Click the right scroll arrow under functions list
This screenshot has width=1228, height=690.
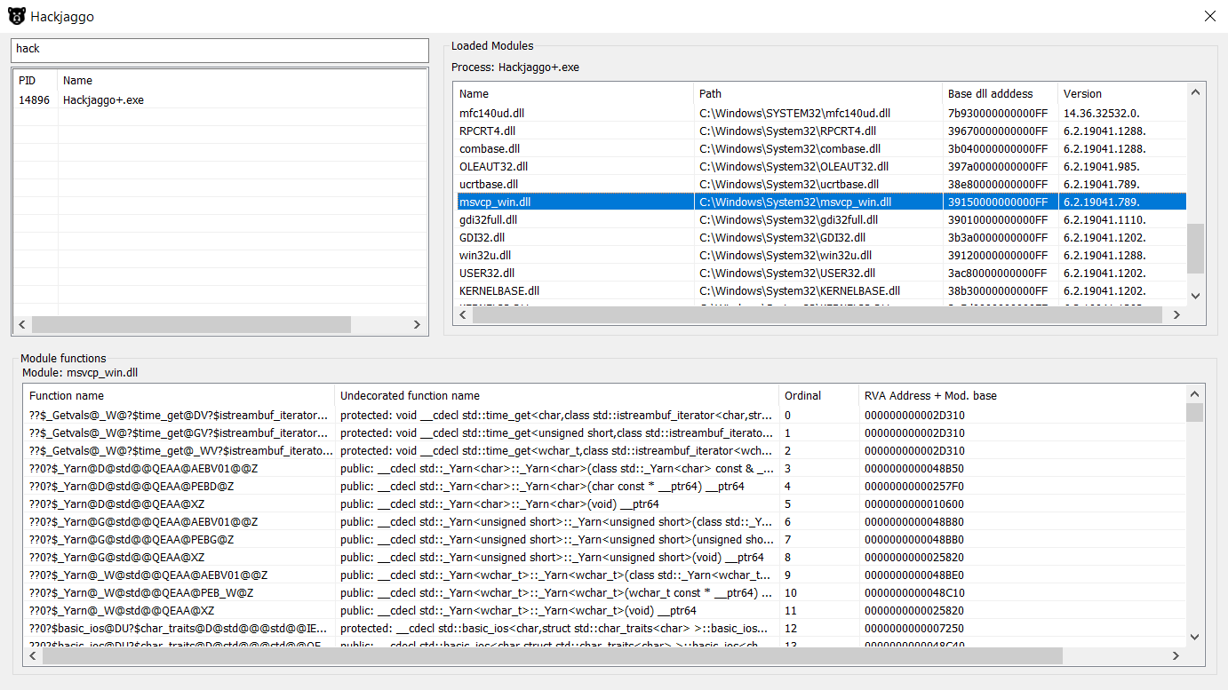(x=1176, y=655)
